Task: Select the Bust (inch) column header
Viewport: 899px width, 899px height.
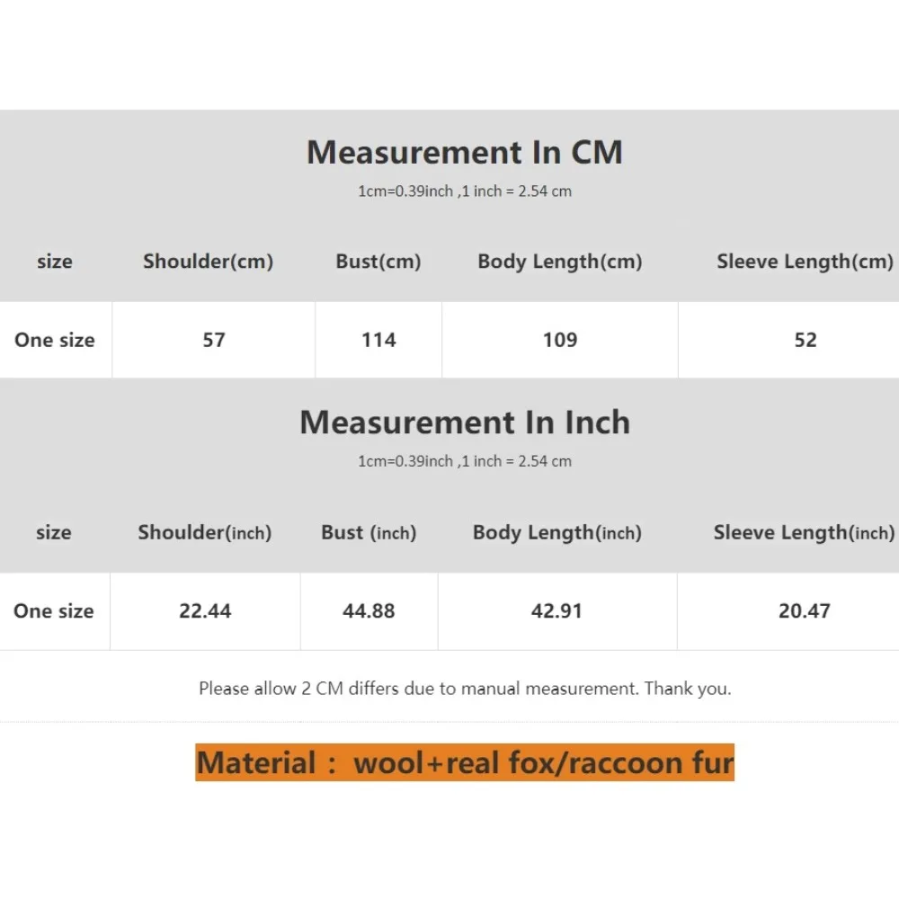Action: click(x=369, y=532)
